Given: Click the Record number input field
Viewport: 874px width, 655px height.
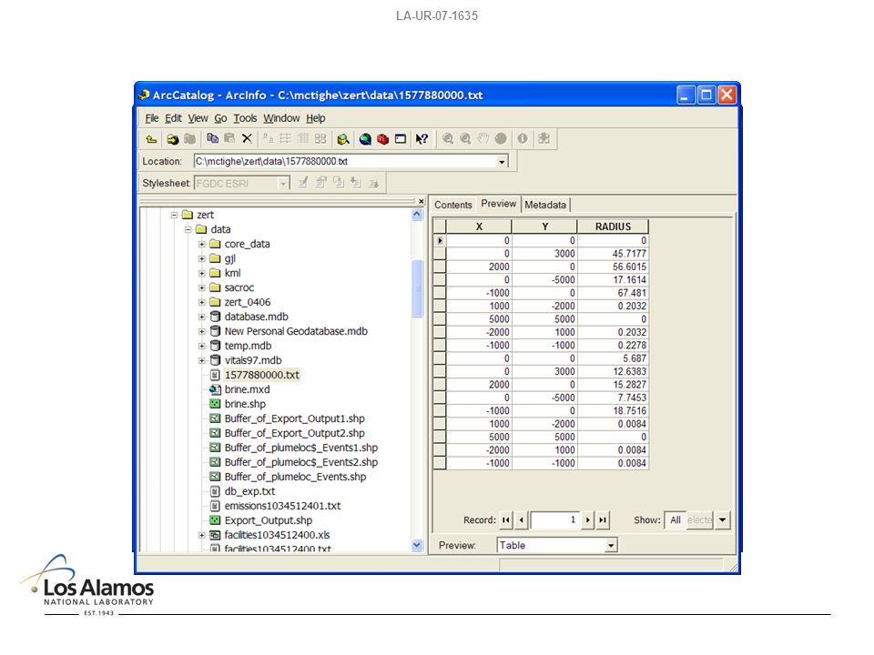Looking at the screenshot, I should pos(554,520).
